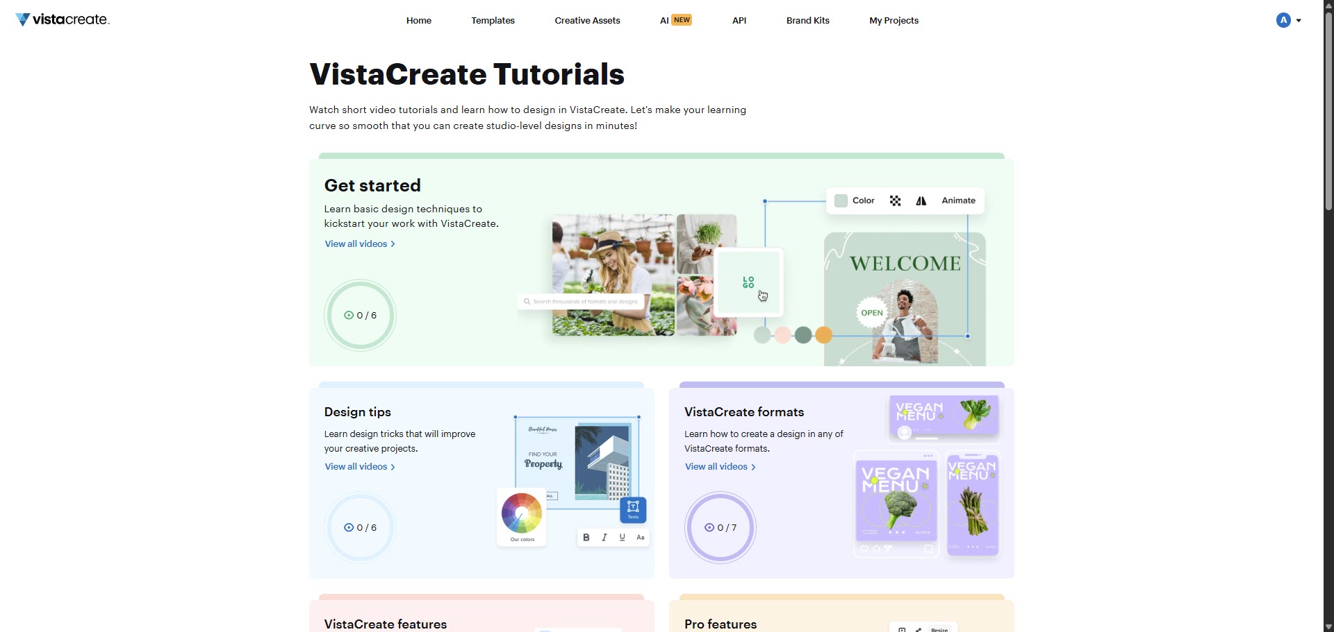This screenshot has width=1334, height=632.
Task: Click the square Vegan Menu broccoli thumbnail
Action: point(896,504)
